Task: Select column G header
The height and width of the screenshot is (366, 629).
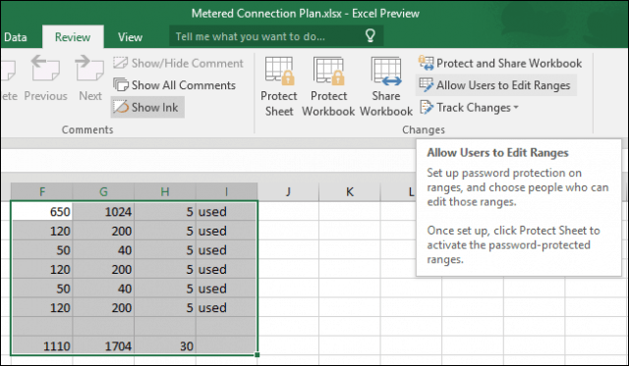Action: coord(103,191)
